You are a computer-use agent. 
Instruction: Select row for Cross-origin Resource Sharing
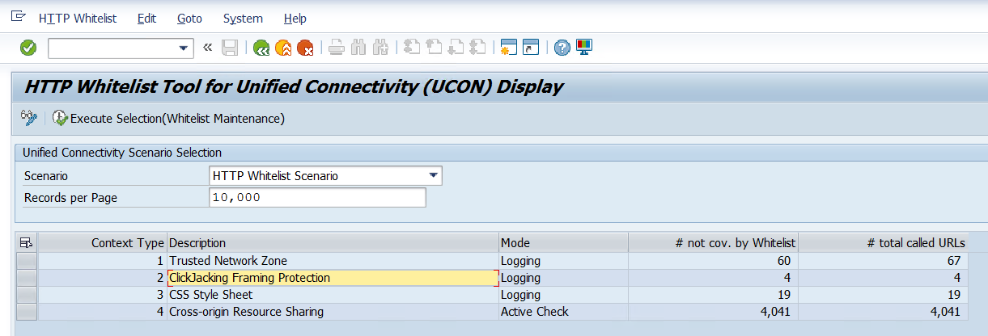27,312
